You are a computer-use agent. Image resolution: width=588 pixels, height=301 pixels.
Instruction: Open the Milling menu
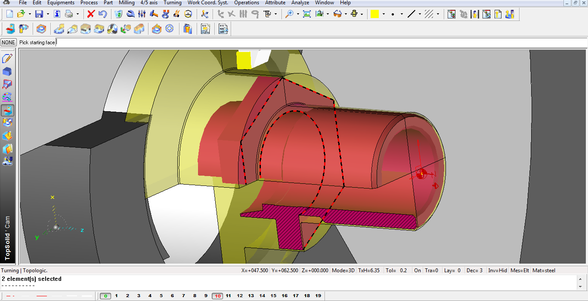[x=127, y=3]
